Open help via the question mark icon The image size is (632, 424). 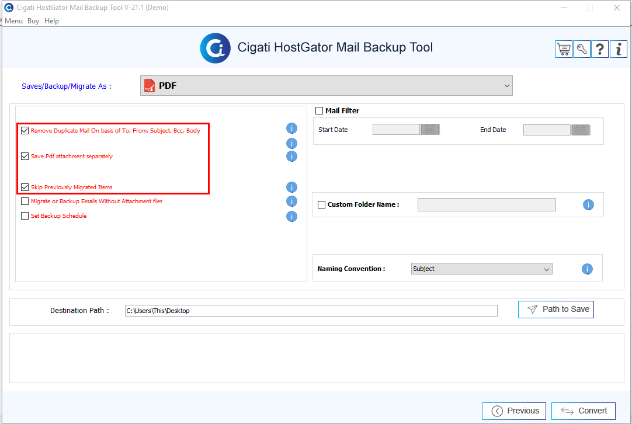pos(600,49)
